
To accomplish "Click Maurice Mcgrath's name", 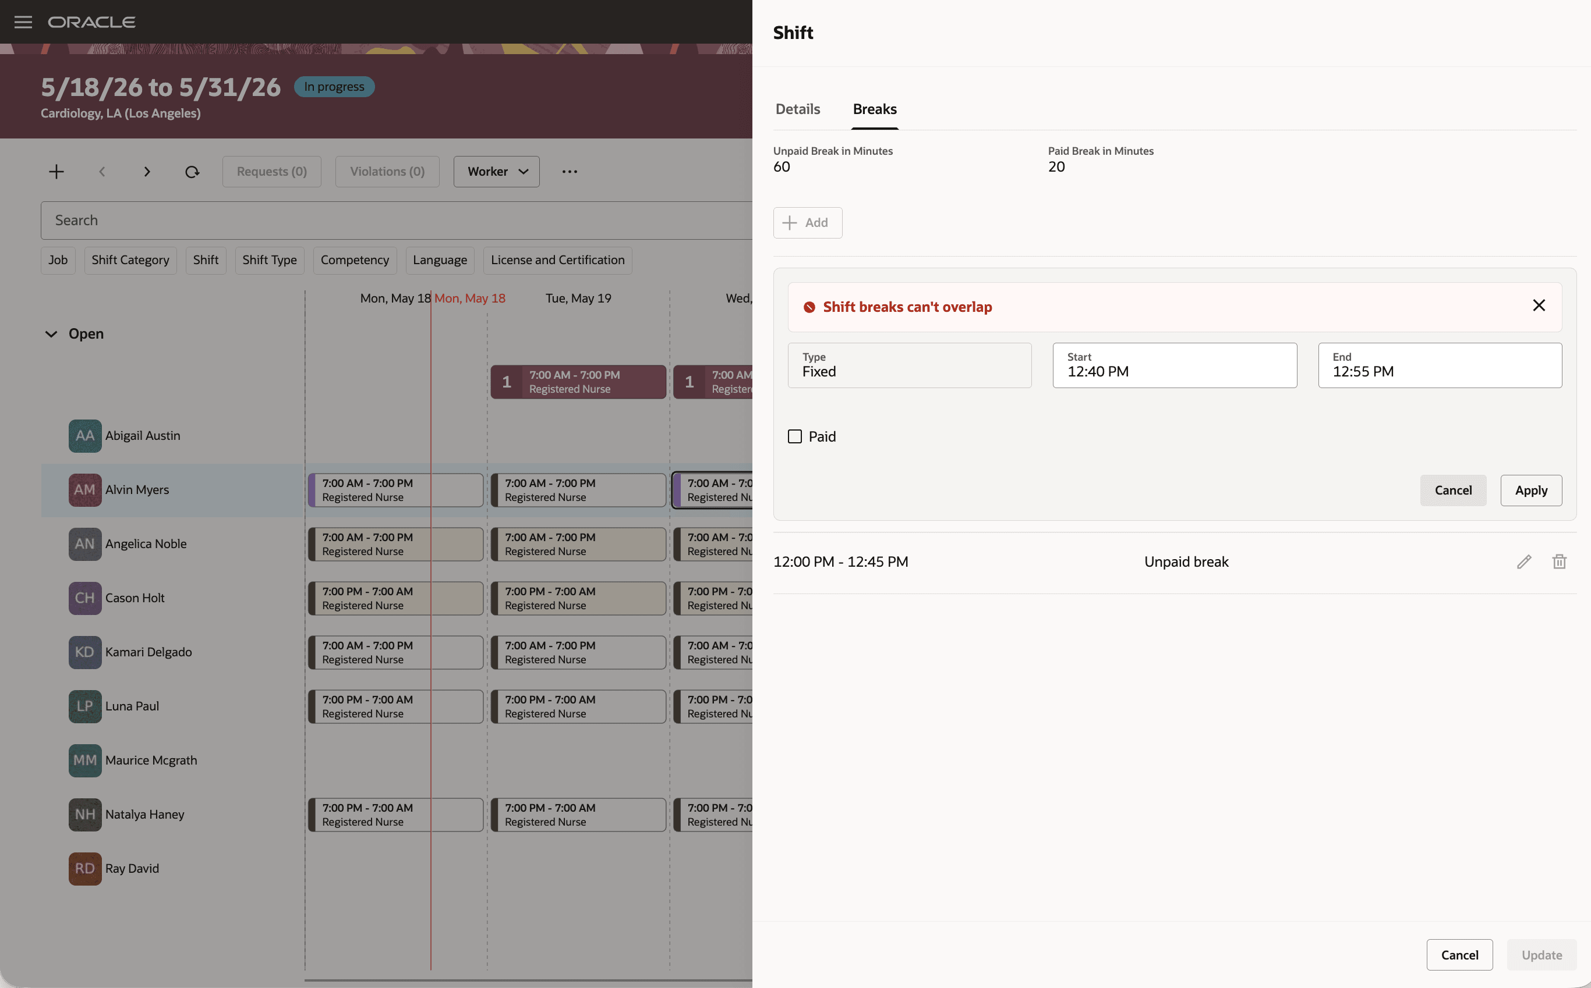I will coord(151,760).
